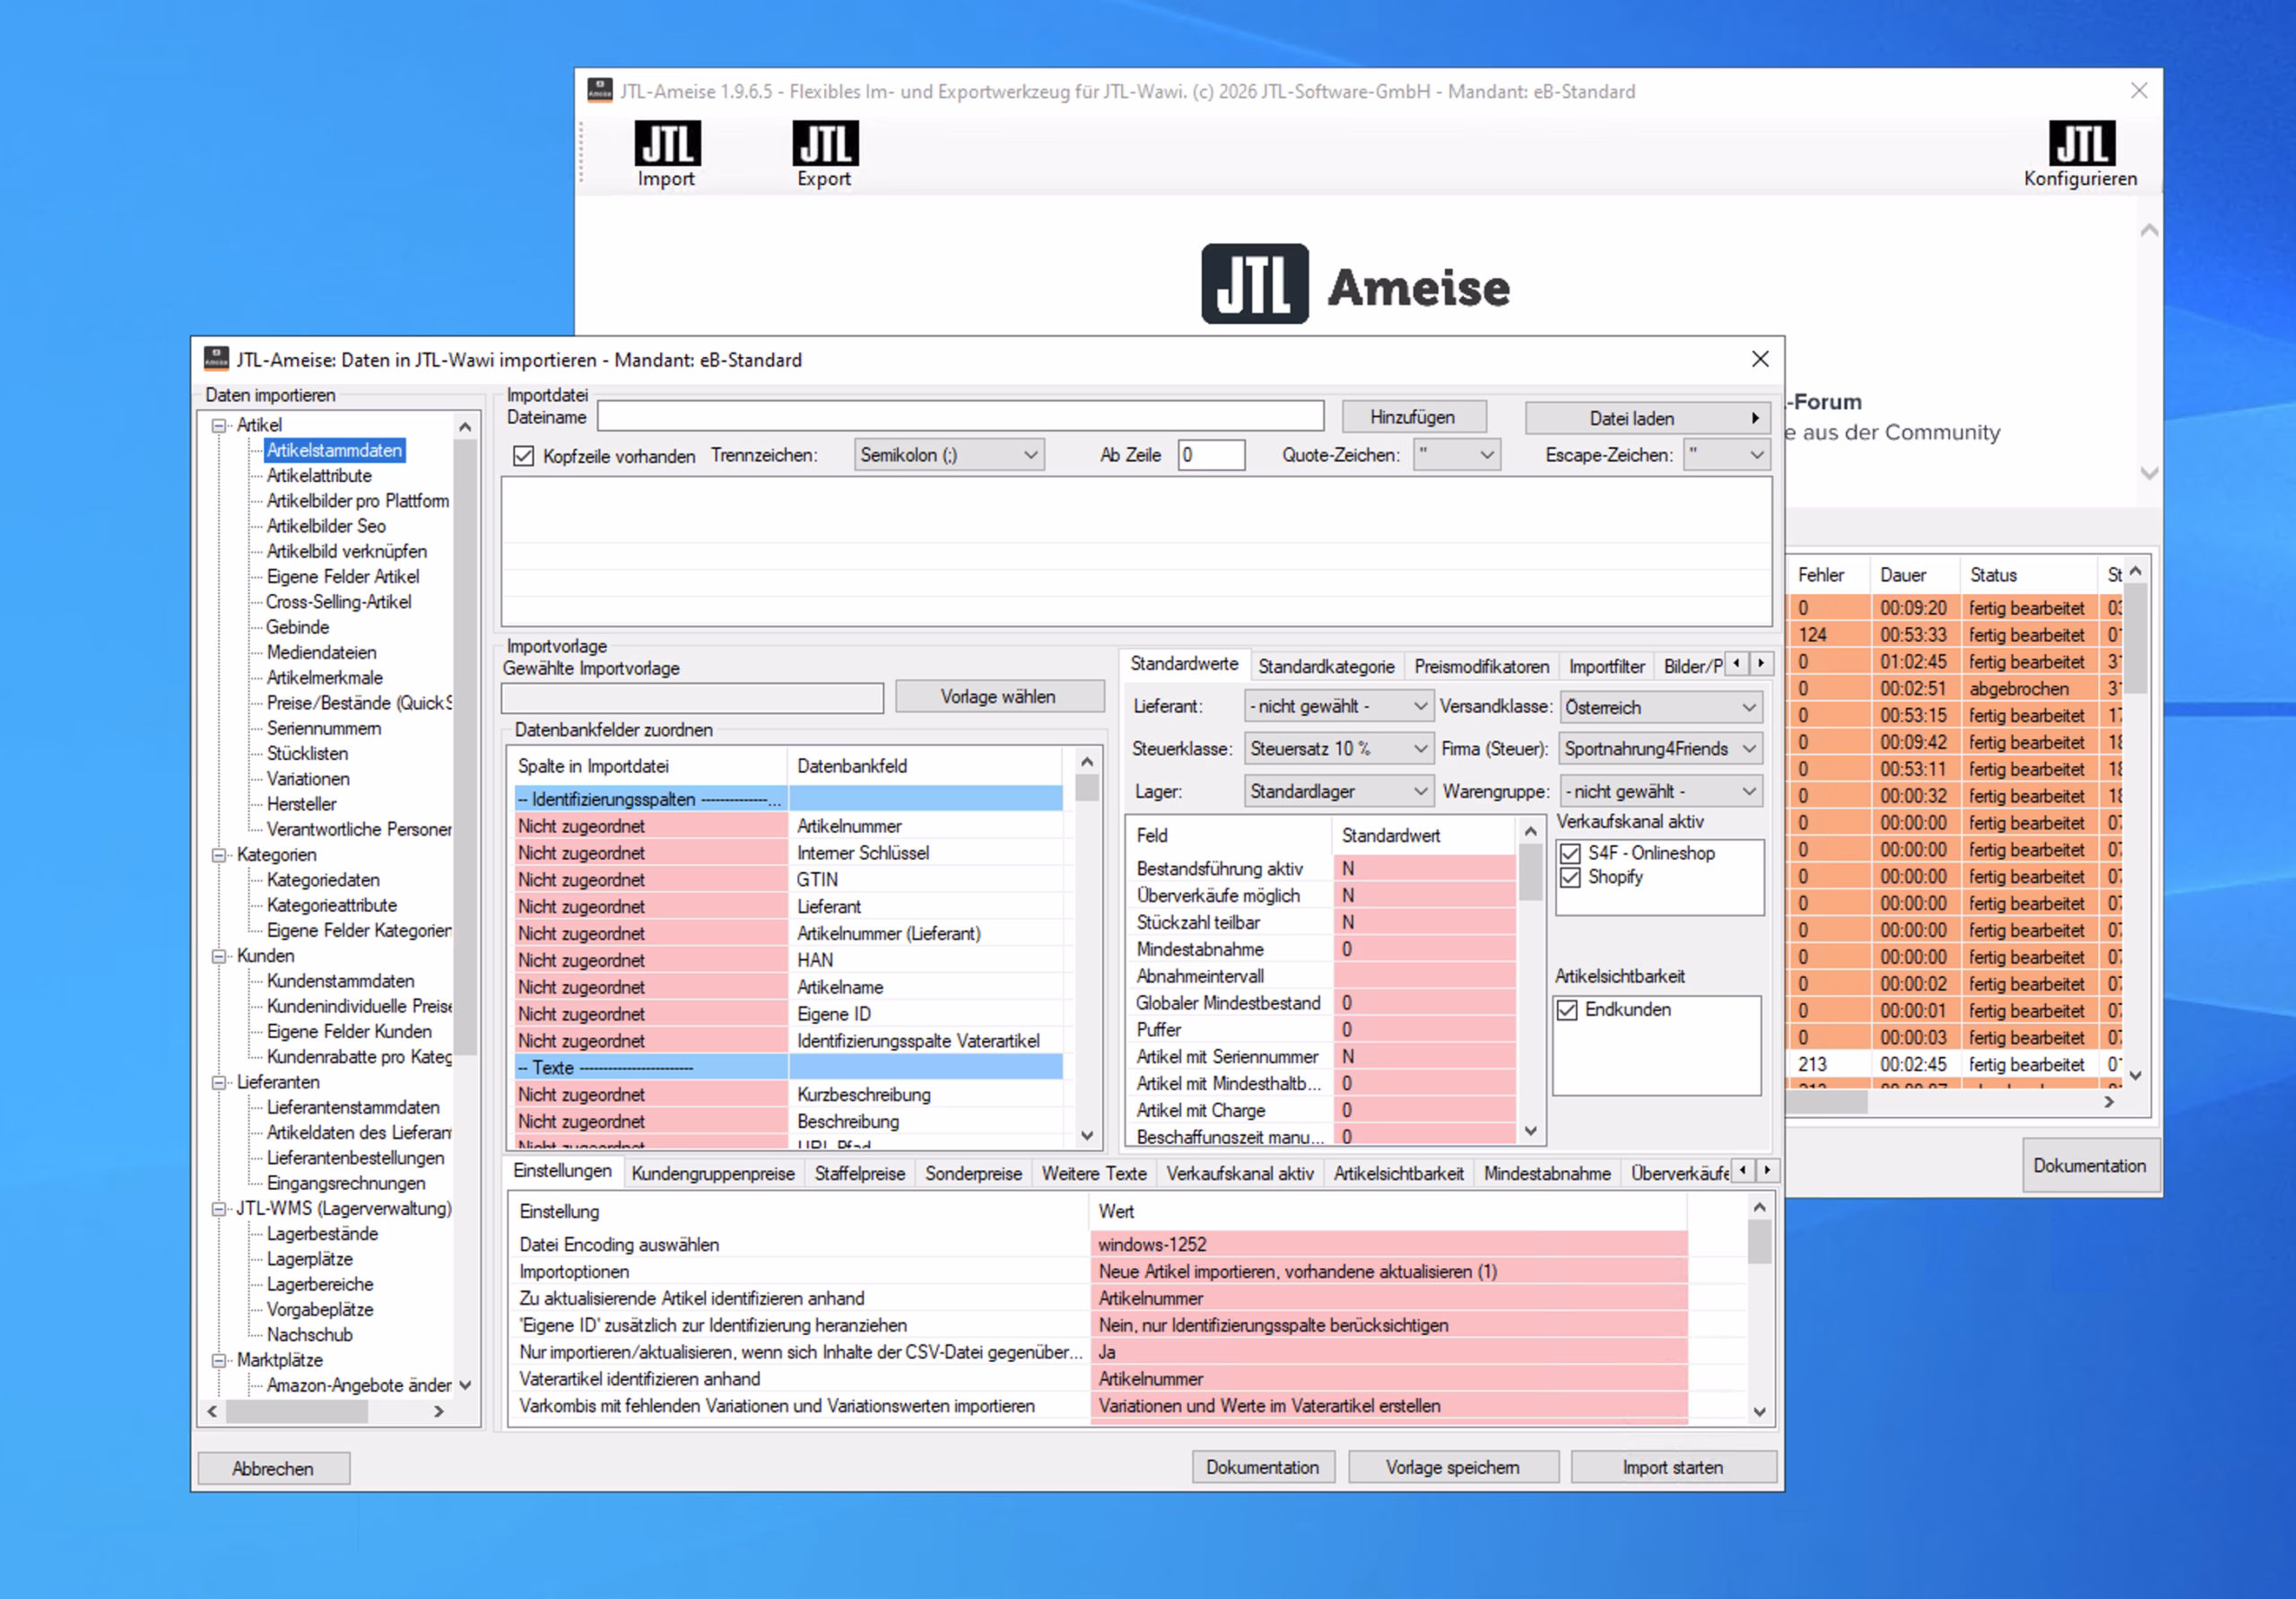
Task: Select the Artikelnummer database field row
Action: pos(789,826)
